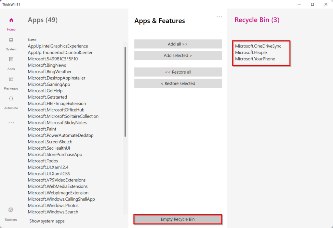Select Microsoft.Windows.Photos entry
The height and width of the screenshot is (228, 333).
[53, 205]
